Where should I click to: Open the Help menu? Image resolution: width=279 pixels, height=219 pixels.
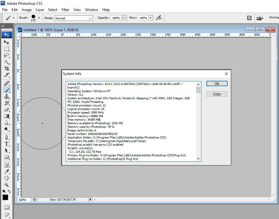point(106,10)
